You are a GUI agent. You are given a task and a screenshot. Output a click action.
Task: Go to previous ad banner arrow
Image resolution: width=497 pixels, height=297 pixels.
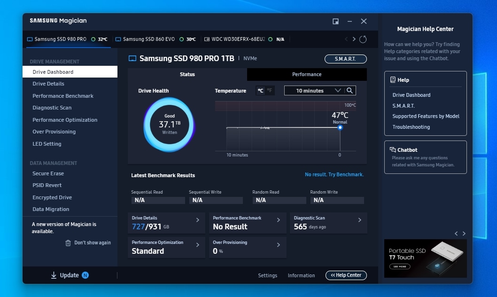[456, 234]
